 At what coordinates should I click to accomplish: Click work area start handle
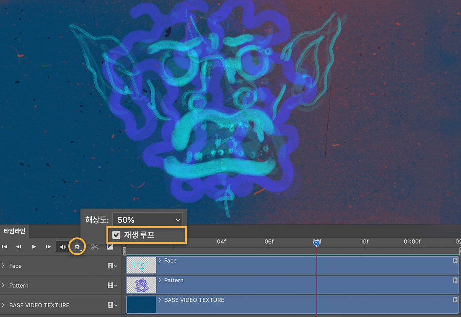tap(124, 251)
